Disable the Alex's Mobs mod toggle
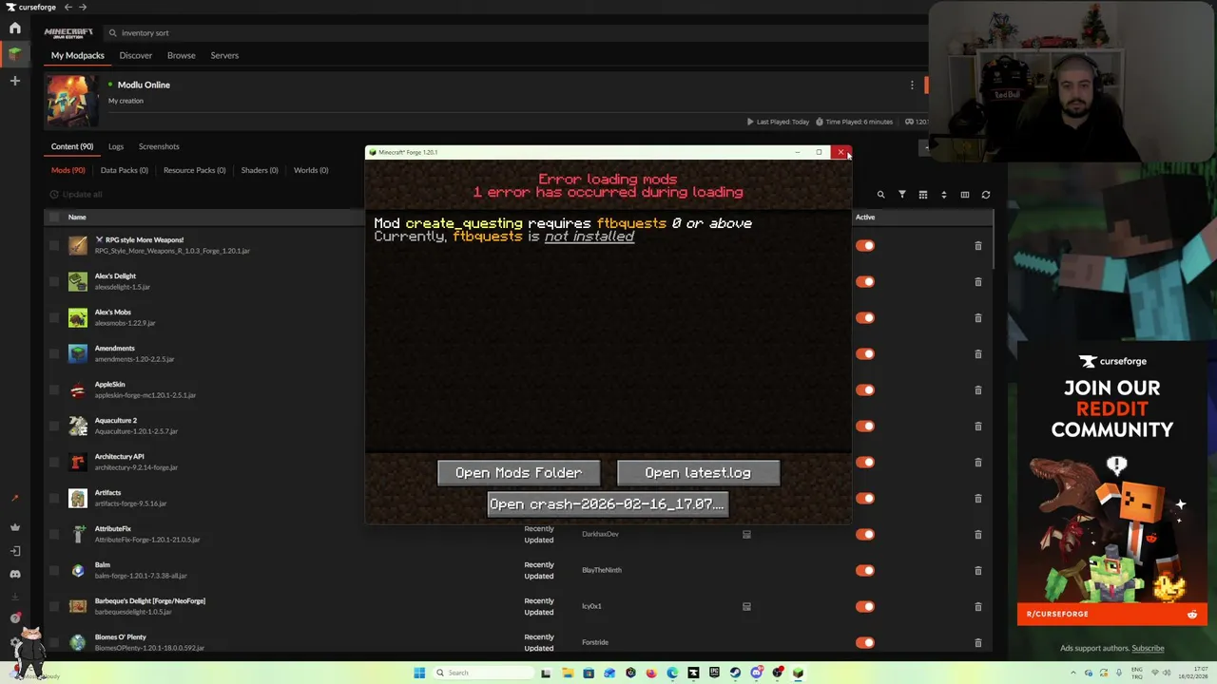This screenshot has height=684, width=1217. [865, 318]
